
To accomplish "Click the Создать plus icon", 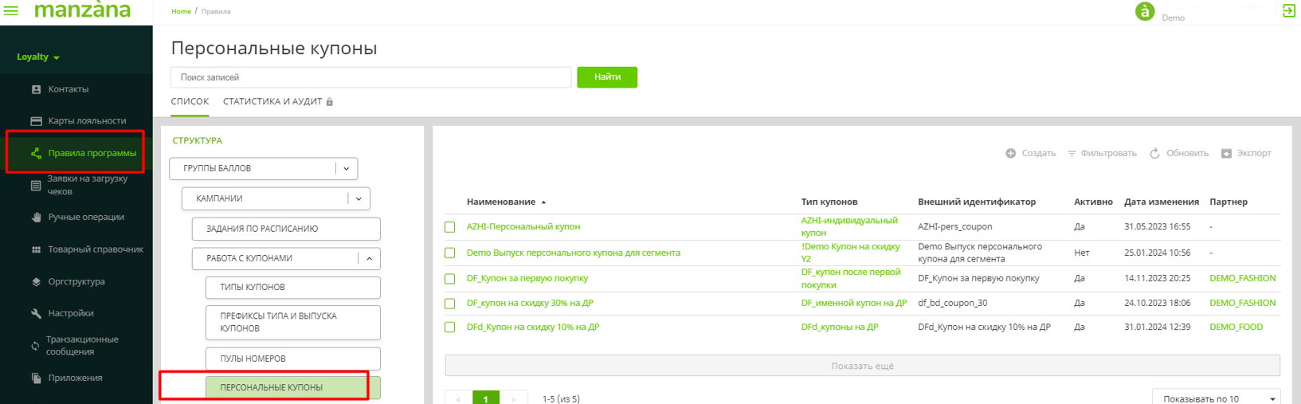I will pyautogui.click(x=1010, y=153).
